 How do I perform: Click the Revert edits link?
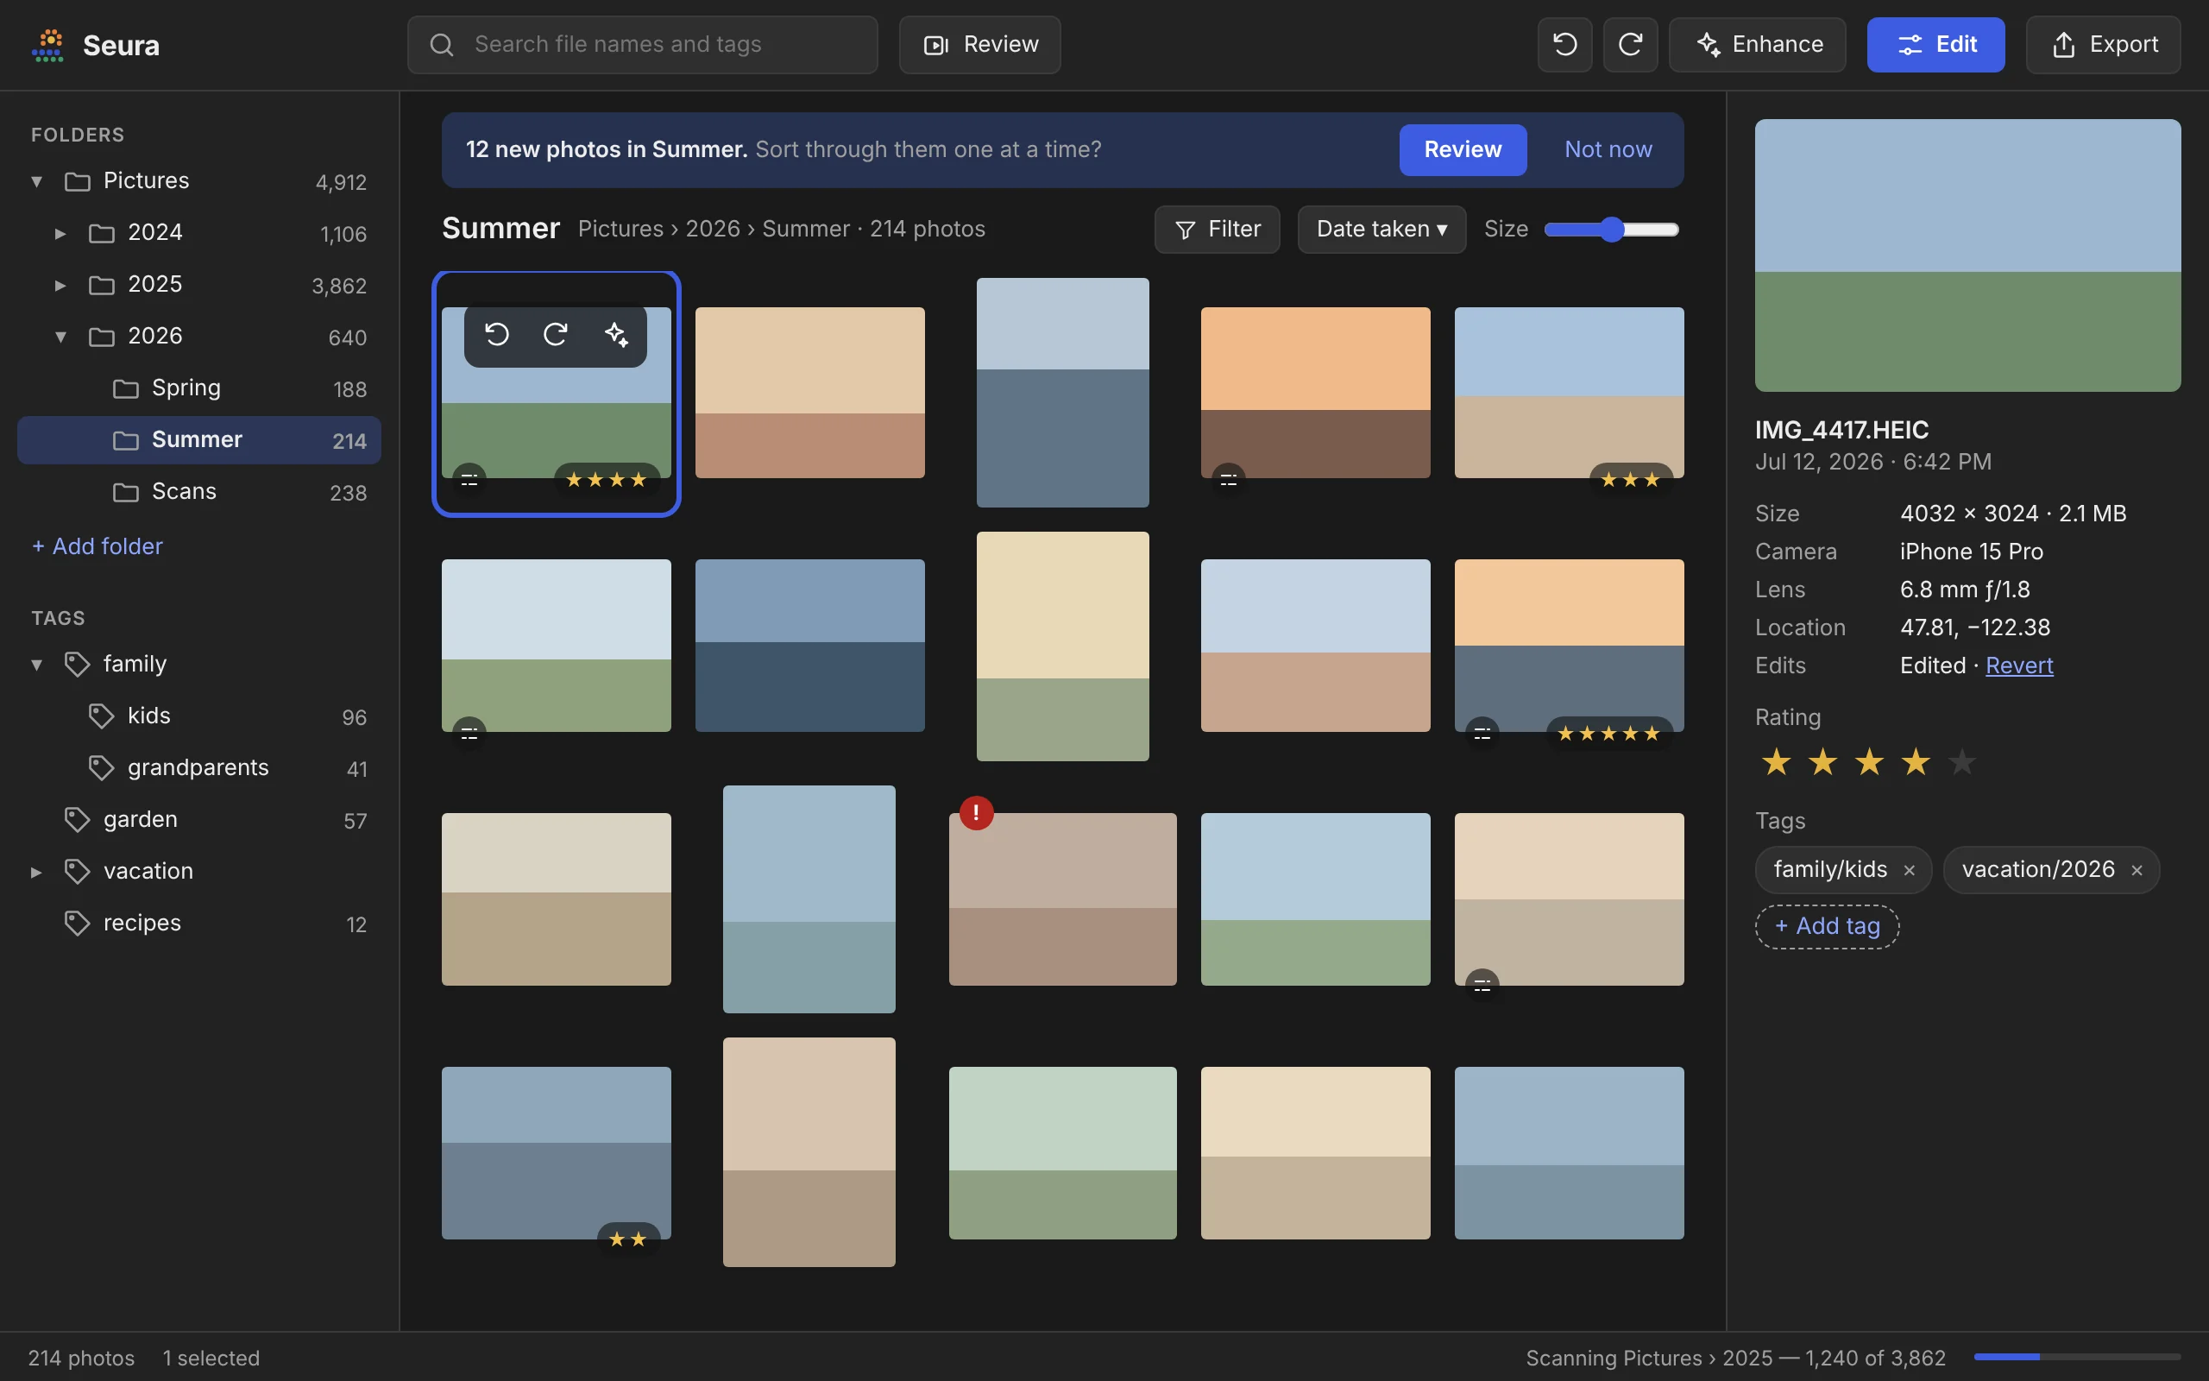pos(2019,665)
